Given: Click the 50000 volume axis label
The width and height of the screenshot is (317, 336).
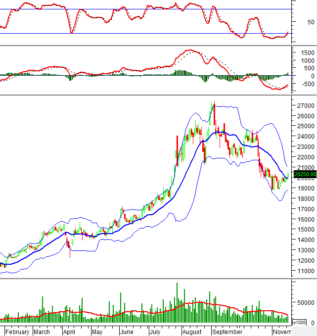Looking at the screenshot, I should 304,301.
